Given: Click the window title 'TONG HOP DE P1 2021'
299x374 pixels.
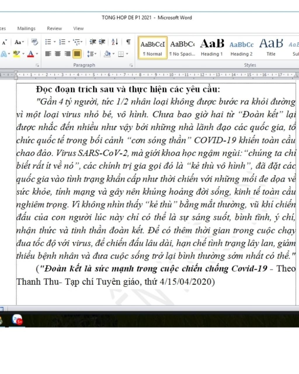Looking at the screenshot, I should point(127,18).
